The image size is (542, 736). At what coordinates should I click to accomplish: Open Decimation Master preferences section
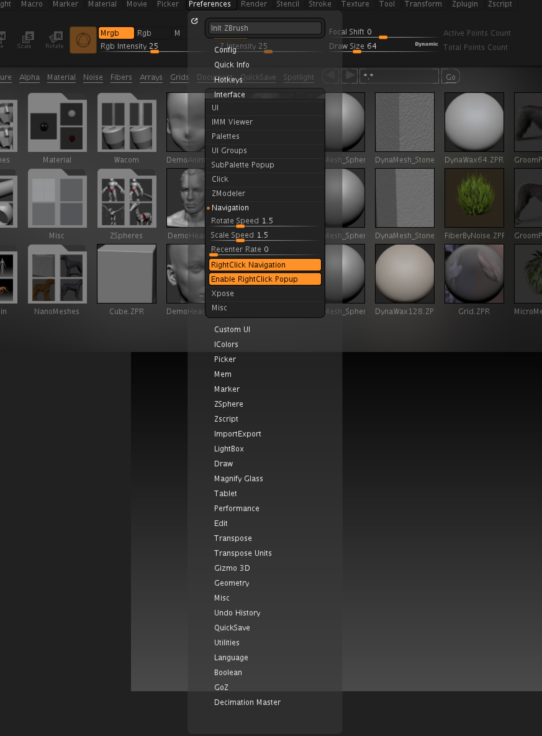(x=247, y=702)
